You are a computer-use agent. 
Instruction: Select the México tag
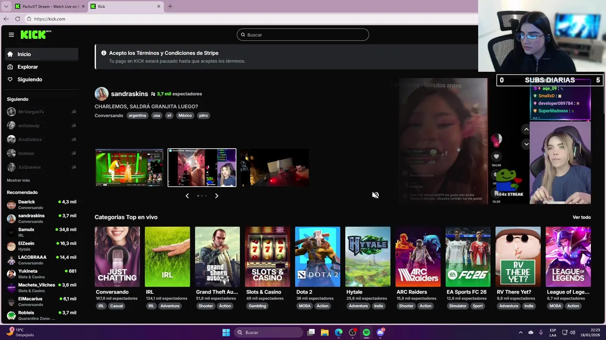click(x=185, y=115)
